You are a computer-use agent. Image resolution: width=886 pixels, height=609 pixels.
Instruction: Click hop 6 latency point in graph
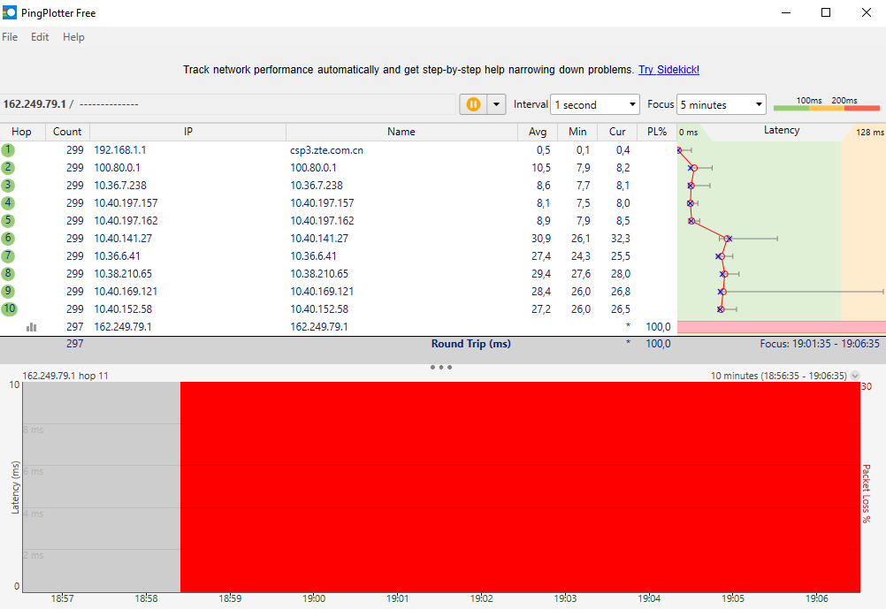tap(728, 239)
